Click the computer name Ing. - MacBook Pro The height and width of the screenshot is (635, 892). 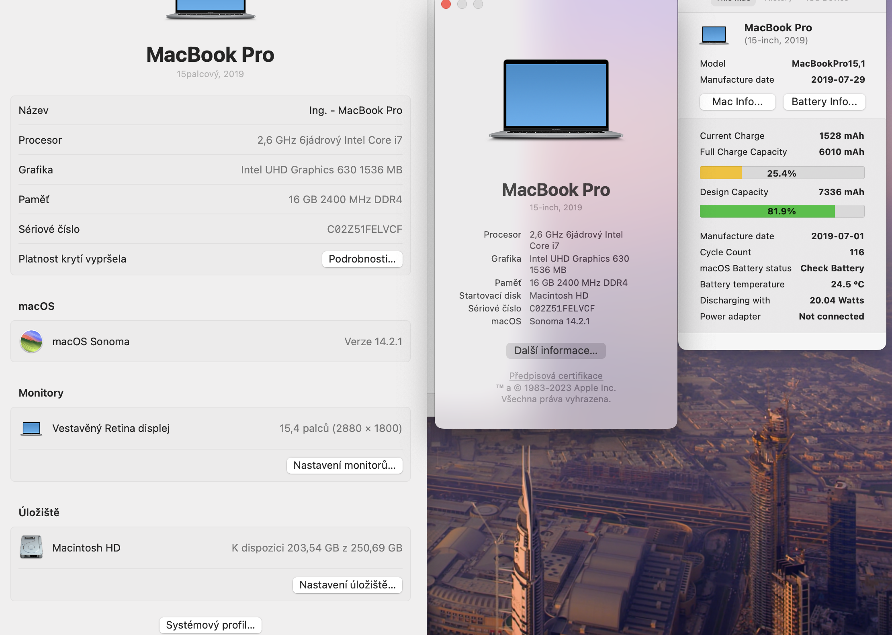[x=355, y=110]
